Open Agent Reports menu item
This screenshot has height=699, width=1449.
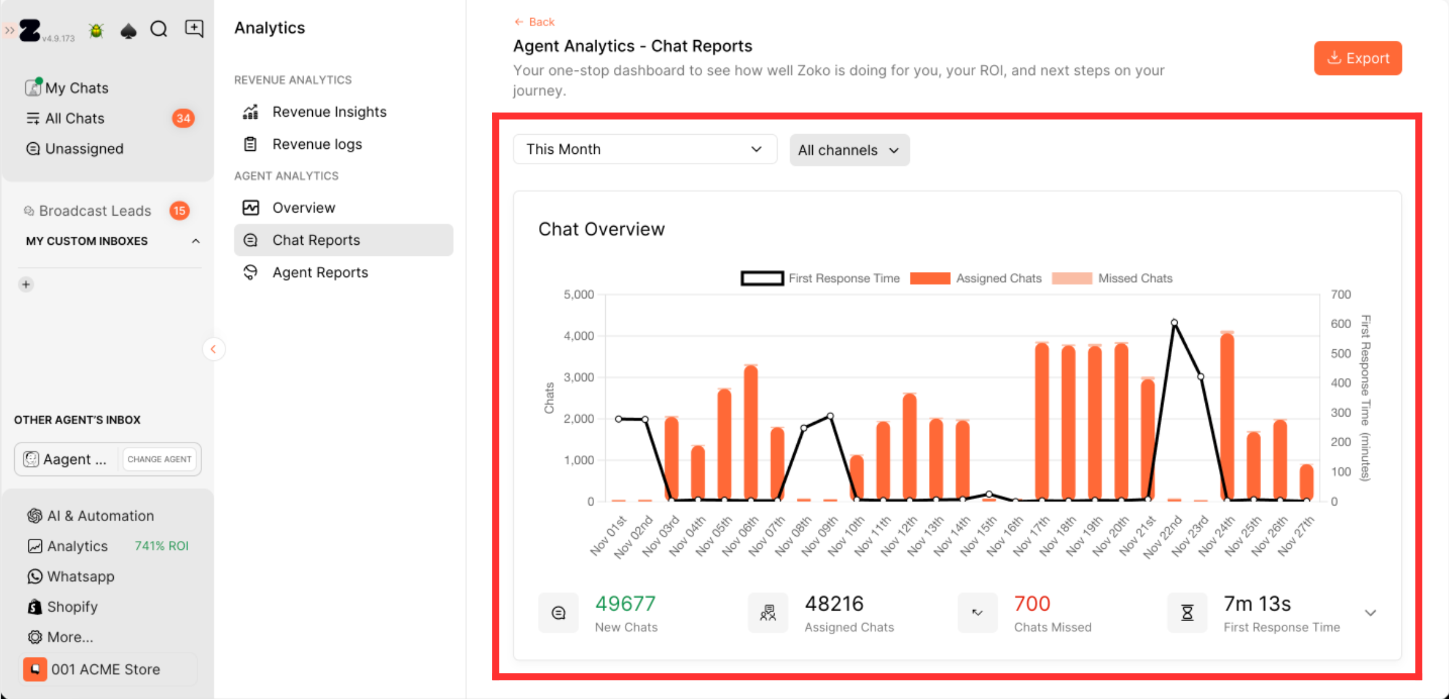point(320,273)
